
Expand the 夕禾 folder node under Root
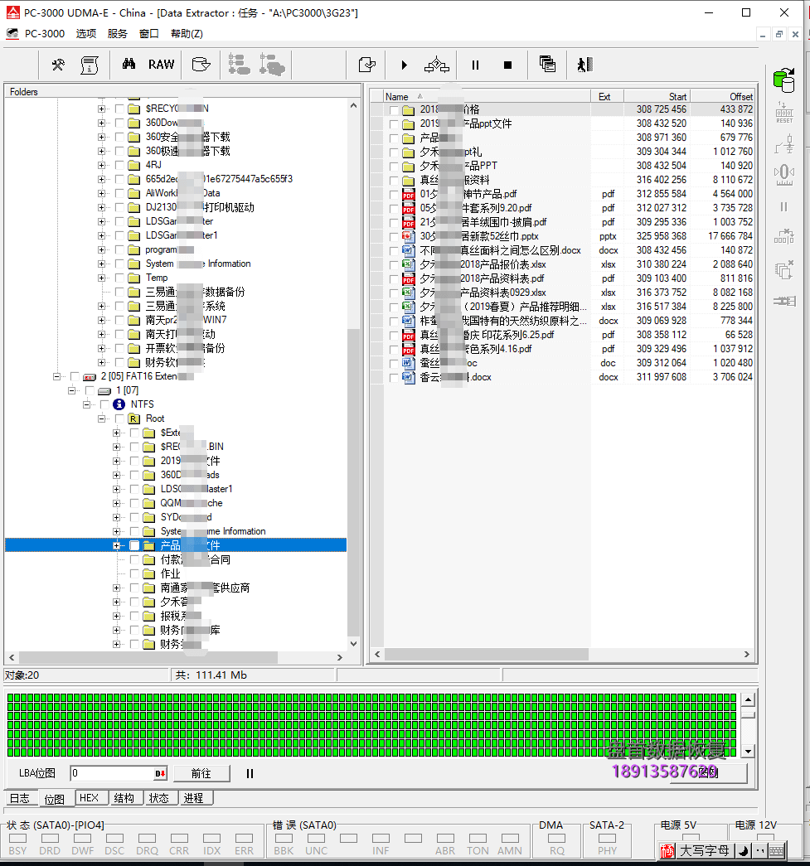click(x=117, y=602)
